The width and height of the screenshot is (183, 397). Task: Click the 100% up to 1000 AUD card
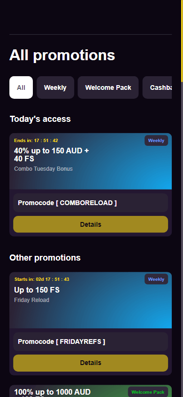[91, 391]
